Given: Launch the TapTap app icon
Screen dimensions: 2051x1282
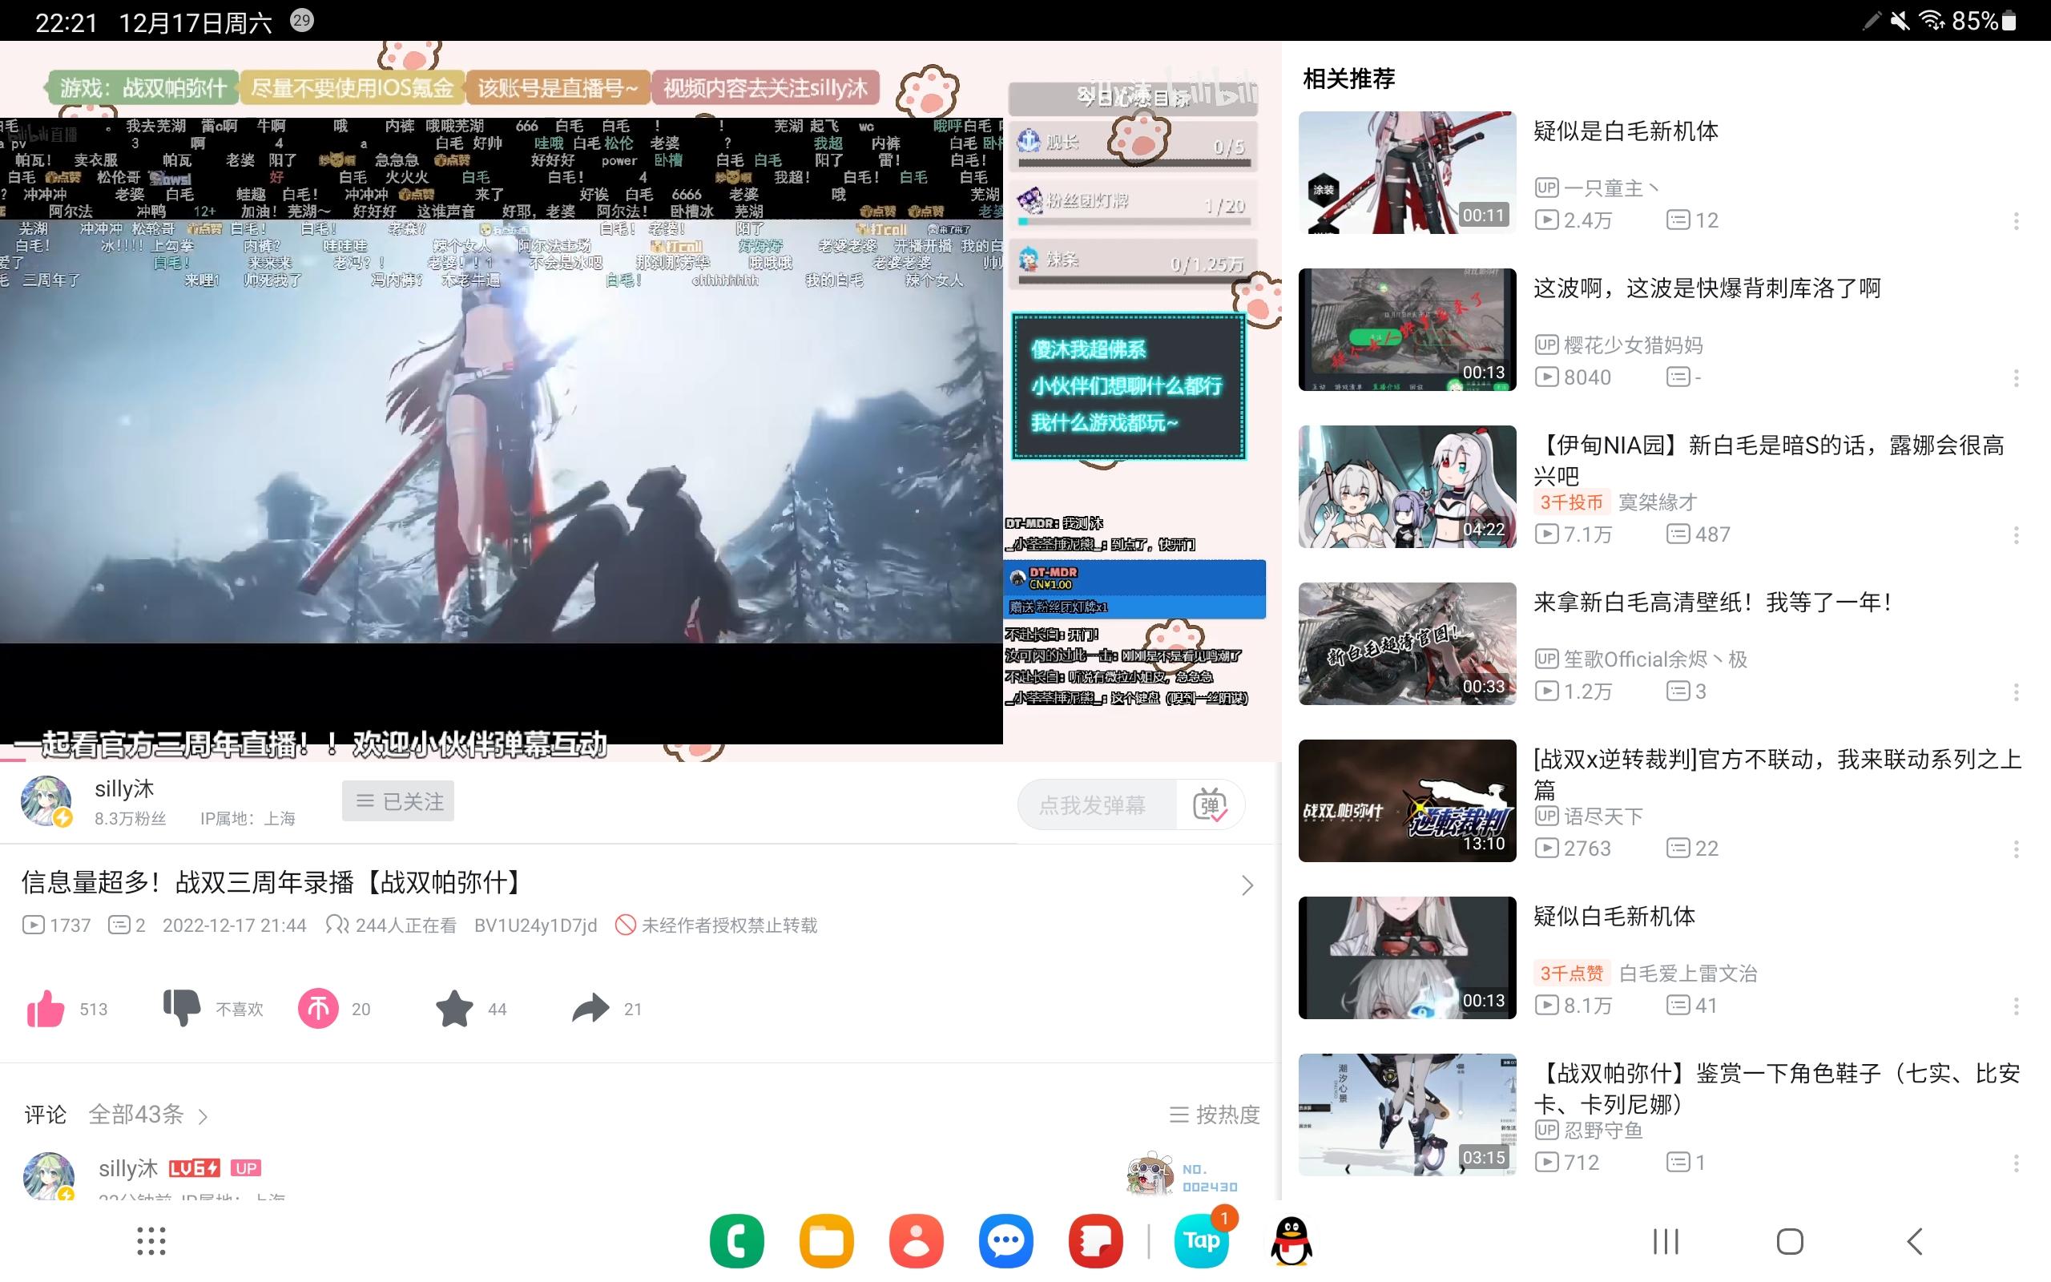Looking at the screenshot, I should click(x=1202, y=1241).
